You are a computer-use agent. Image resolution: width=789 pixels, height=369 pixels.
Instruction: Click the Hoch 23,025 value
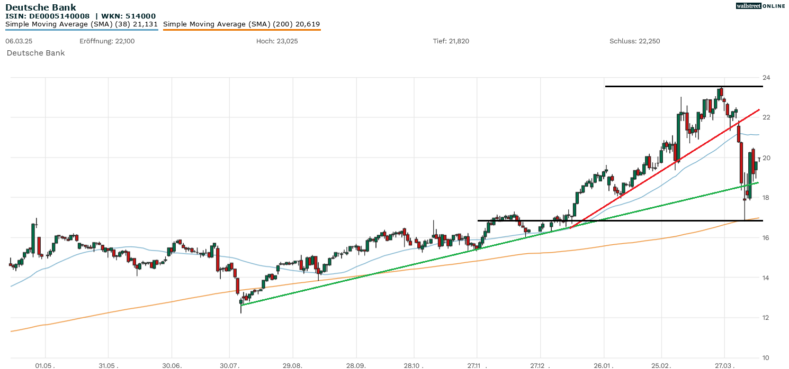point(276,41)
